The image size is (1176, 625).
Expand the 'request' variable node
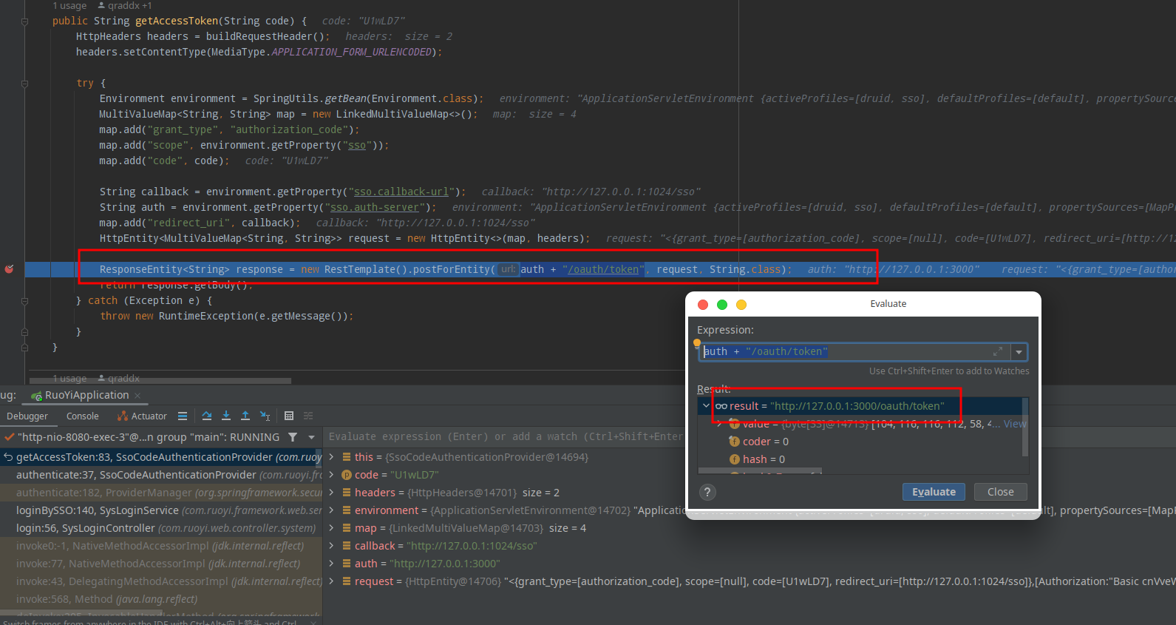click(332, 581)
